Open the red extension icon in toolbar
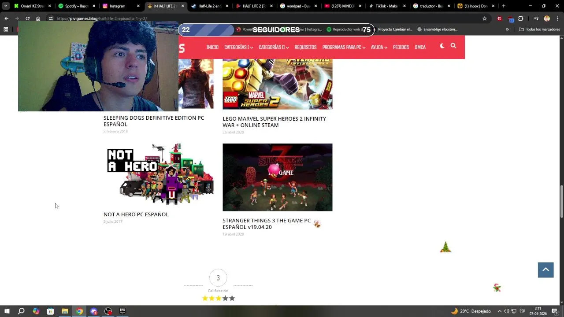The width and height of the screenshot is (564, 317). click(x=499, y=18)
